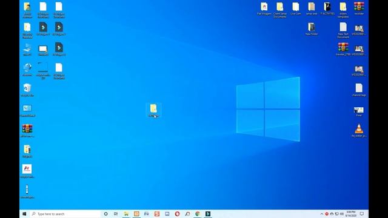Open Task View on the taskbar

[x=116, y=214]
